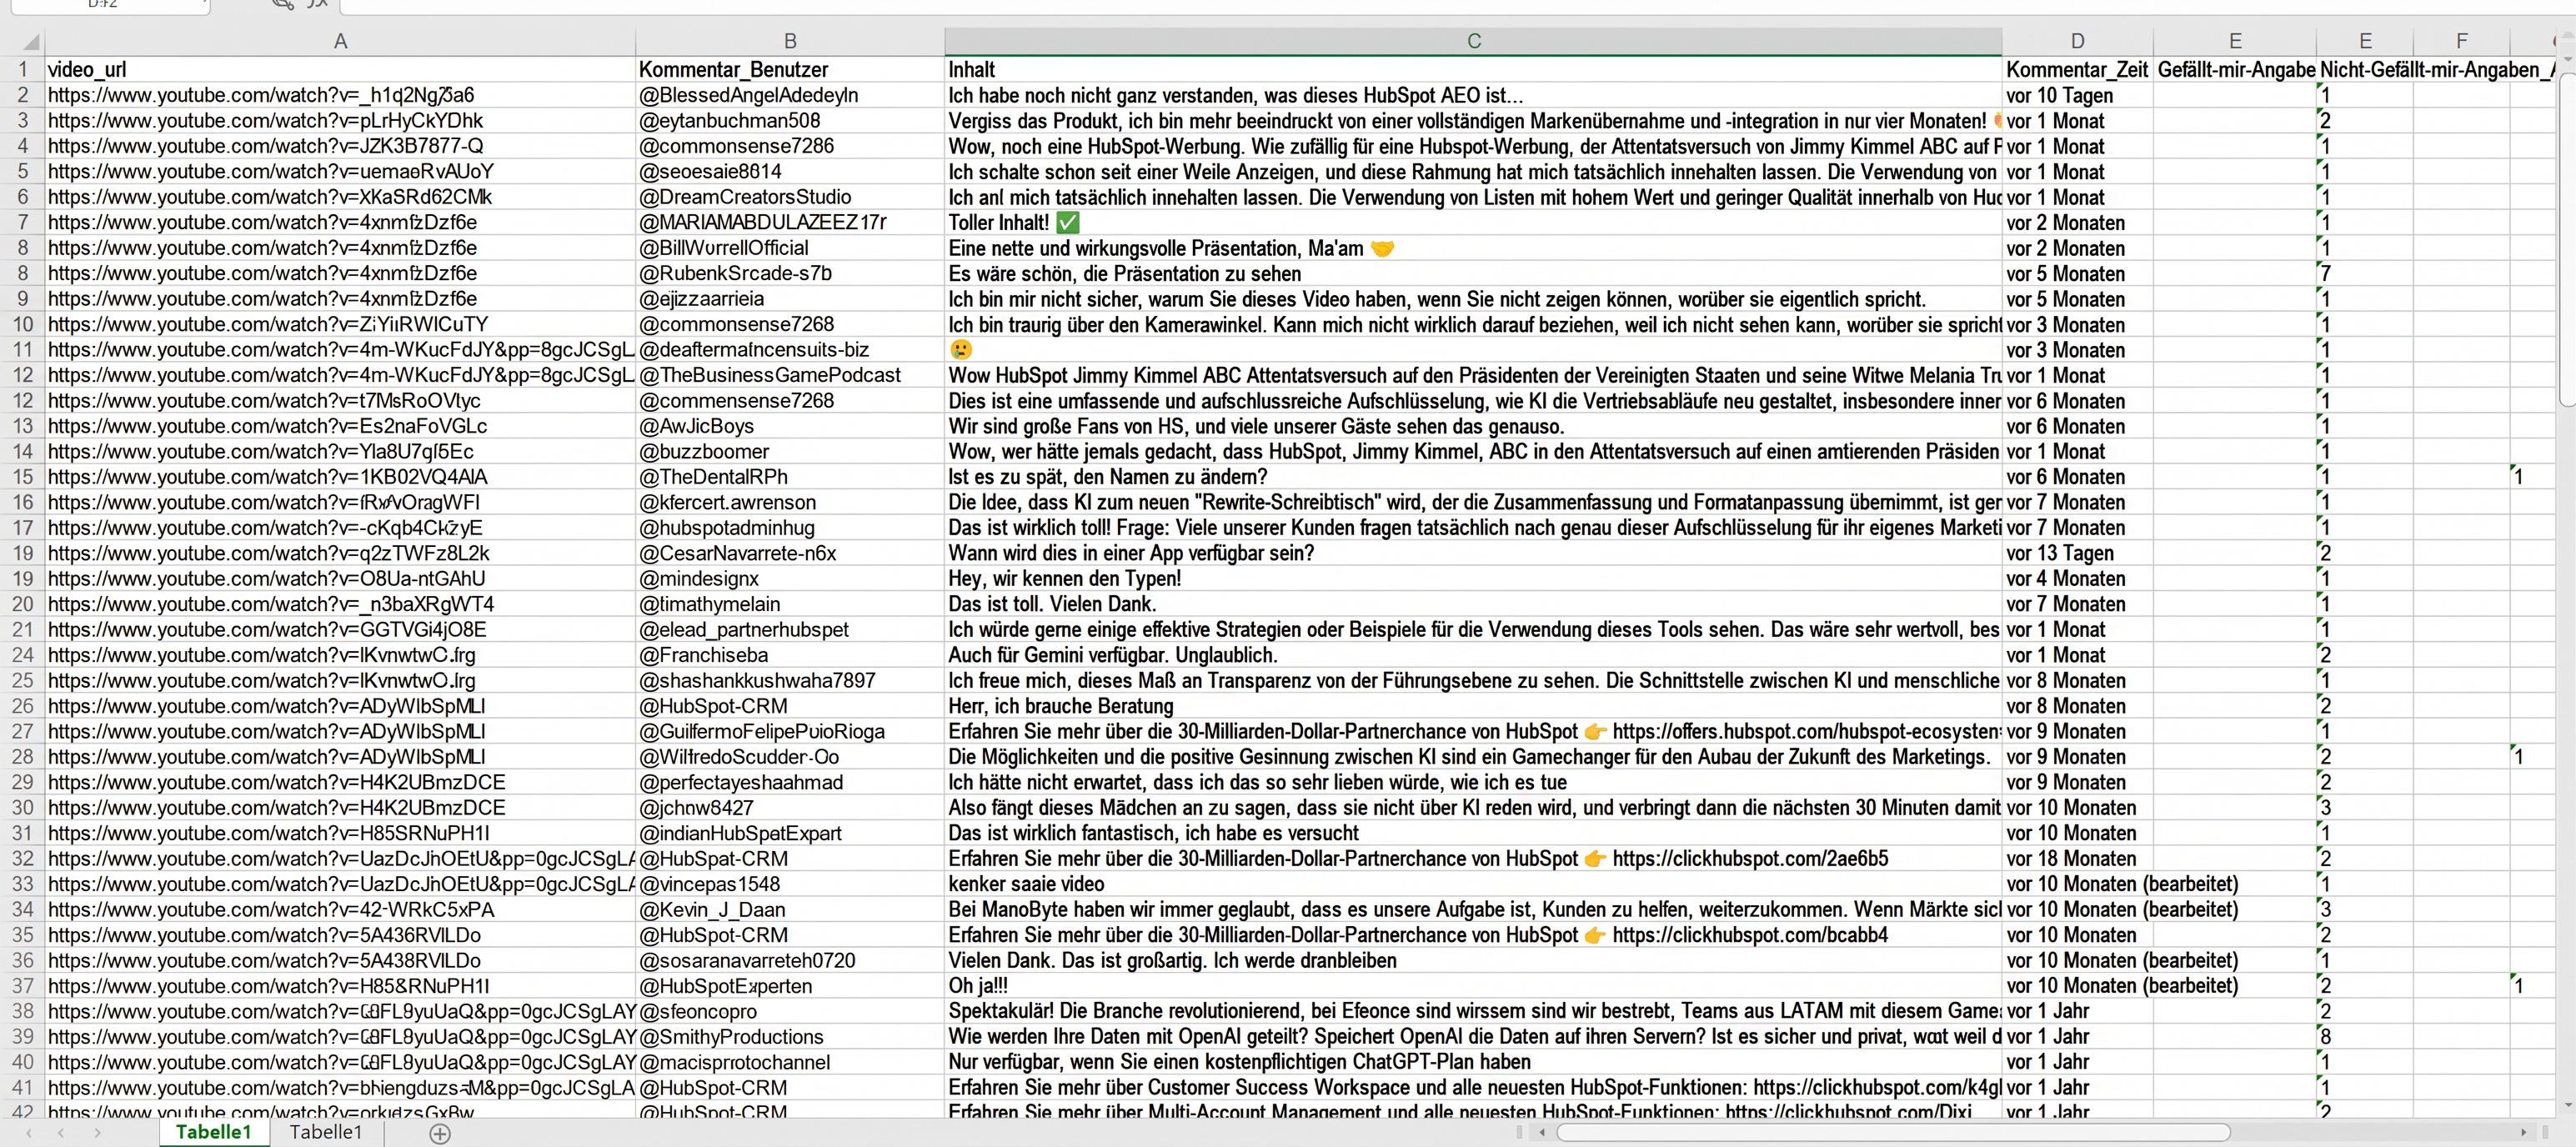2576x1147 pixels.
Task: Select cell @DreamCreatorsStudio
Action: tap(790, 197)
